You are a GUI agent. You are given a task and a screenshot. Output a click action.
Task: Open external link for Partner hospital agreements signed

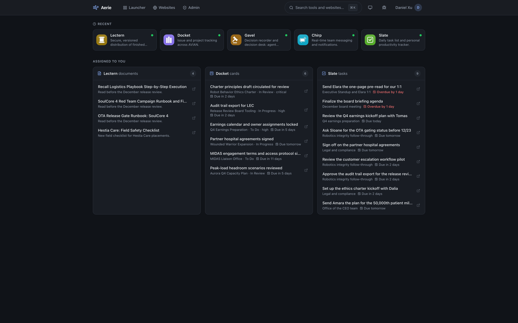(306, 141)
